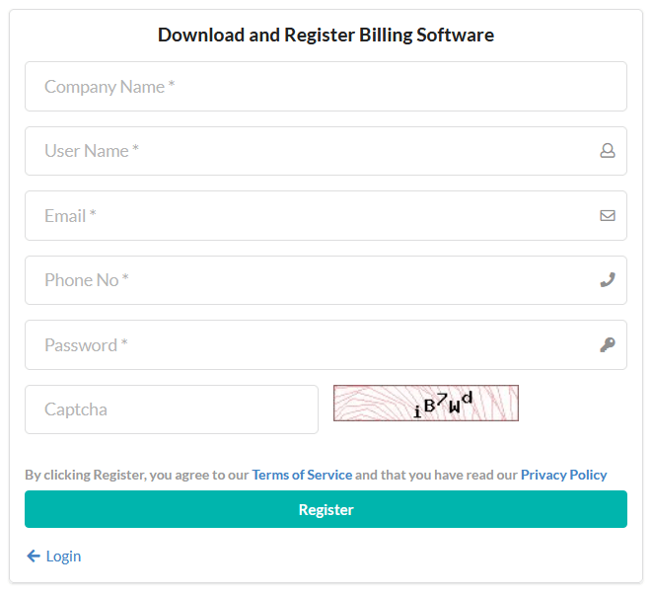The height and width of the screenshot is (594, 652).
Task: Click the Download and Register Billing Software heading
Action: (x=326, y=35)
